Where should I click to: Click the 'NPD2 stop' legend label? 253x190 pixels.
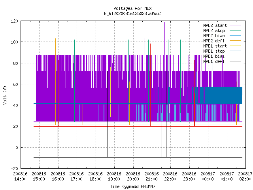click(214, 30)
